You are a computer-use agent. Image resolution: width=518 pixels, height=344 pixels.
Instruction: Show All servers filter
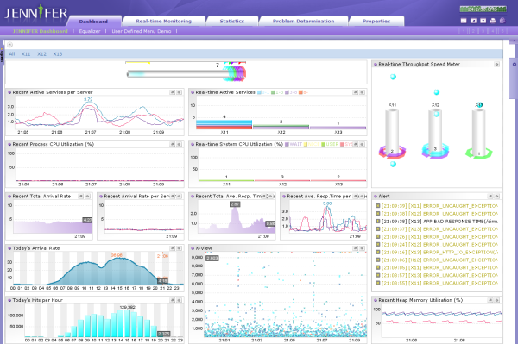coord(12,54)
